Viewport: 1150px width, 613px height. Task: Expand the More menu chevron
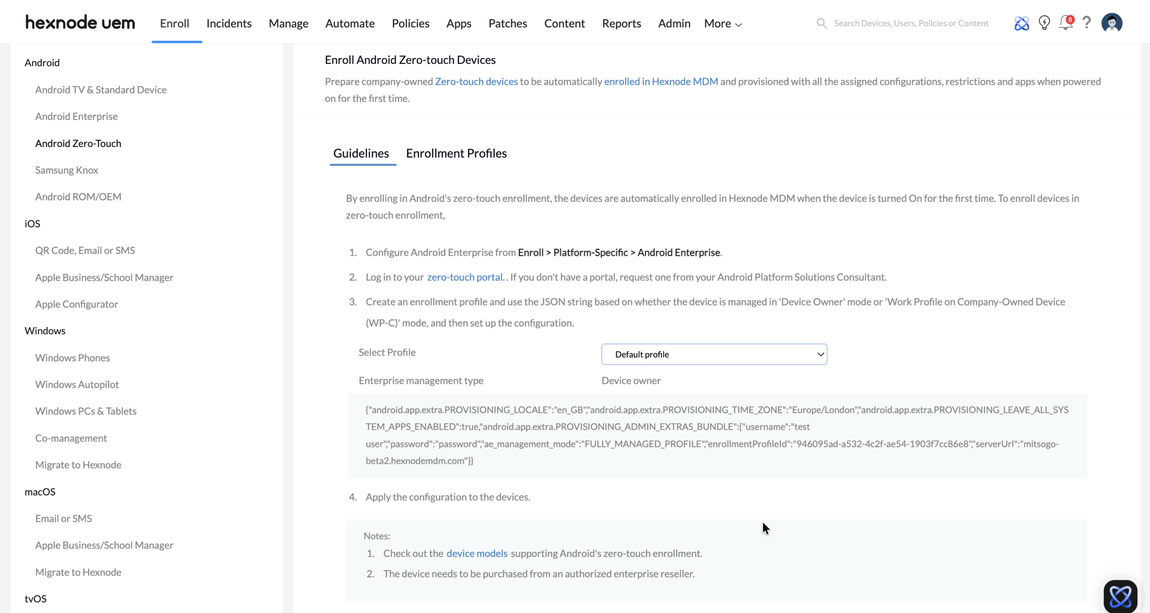click(x=738, y=25)
